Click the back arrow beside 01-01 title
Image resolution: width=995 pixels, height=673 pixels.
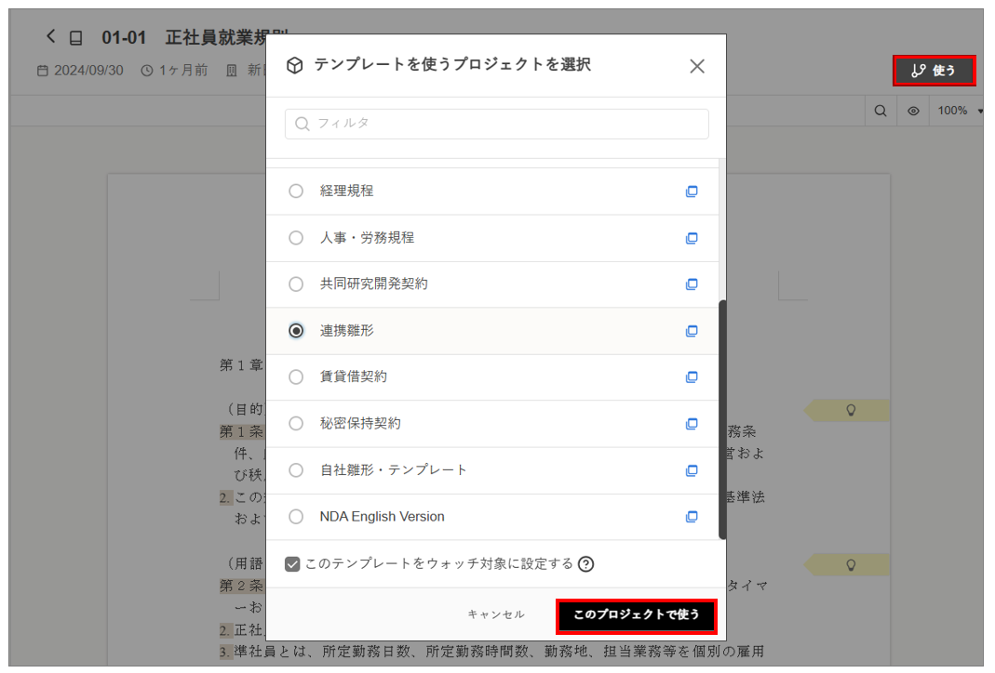coord(51,37)
